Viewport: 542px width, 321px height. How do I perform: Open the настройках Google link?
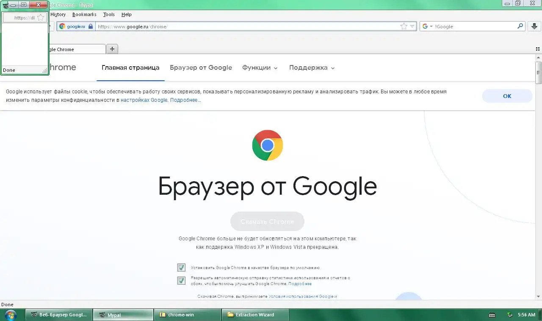pyautogui.click(x=144, y=100)
